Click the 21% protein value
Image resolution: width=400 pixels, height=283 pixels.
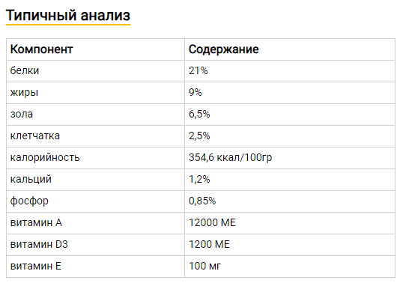point(199,70)
